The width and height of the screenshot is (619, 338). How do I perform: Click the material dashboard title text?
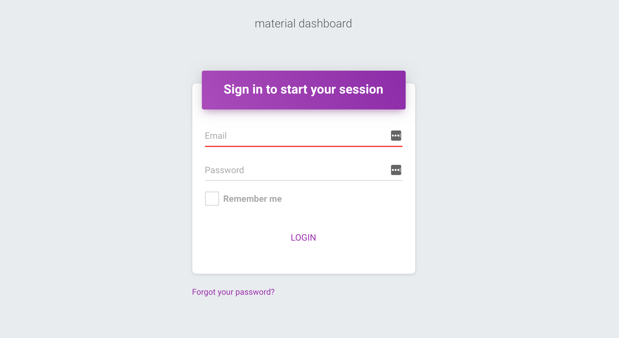point(303,24)
